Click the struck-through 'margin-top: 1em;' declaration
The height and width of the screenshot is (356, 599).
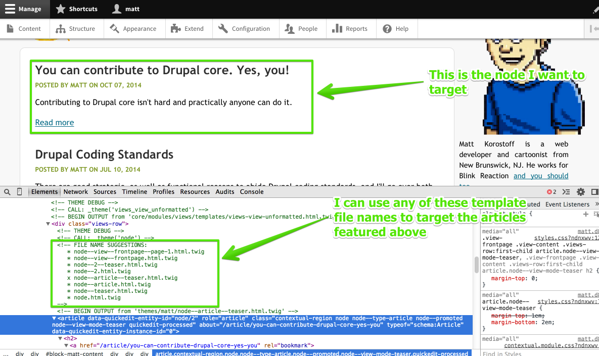(x=518, y=316)
